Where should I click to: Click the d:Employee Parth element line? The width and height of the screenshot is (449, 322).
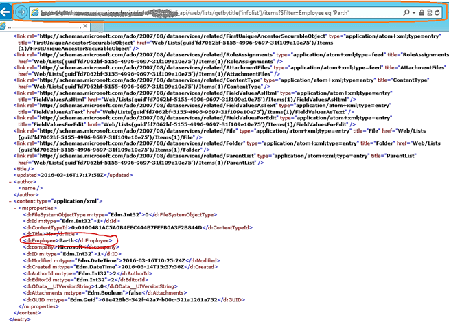pyautogui.click(x=68, y=240)
